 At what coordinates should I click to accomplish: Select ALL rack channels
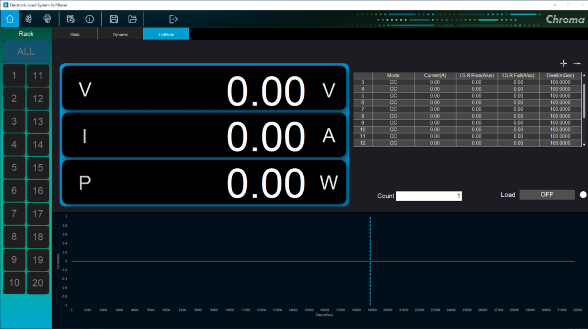coord(26,52)
